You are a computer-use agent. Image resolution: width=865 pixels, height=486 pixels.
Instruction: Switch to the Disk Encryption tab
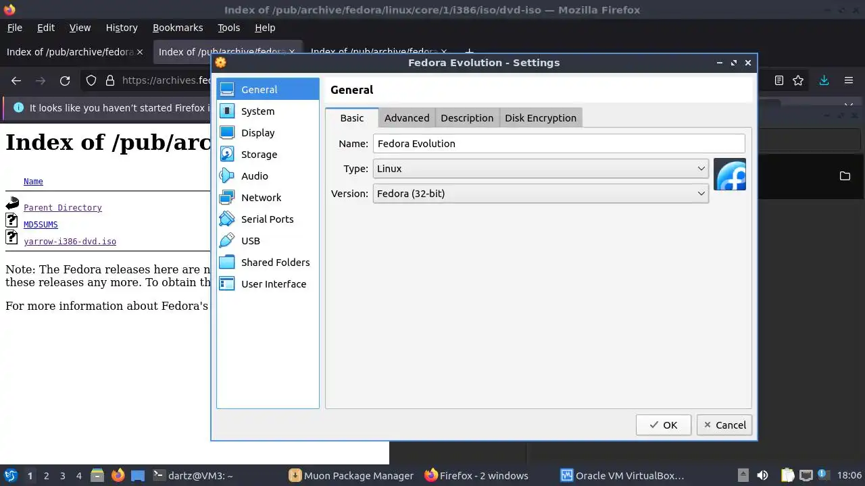pyautogui.click(x=541, y=117)
